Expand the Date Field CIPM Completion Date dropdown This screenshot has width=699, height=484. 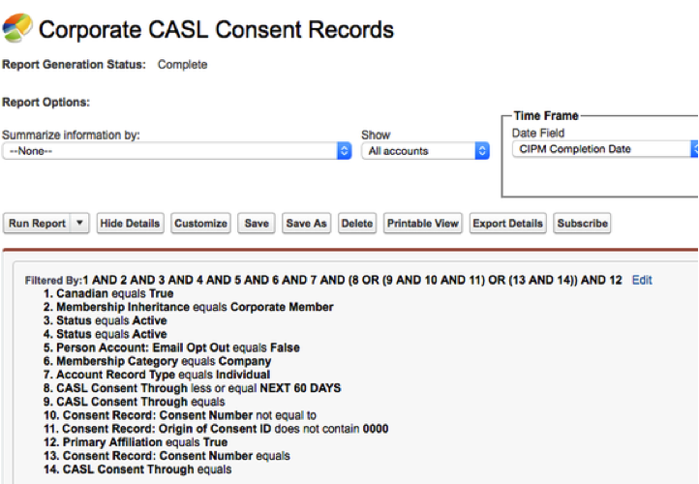coord(605,149)
